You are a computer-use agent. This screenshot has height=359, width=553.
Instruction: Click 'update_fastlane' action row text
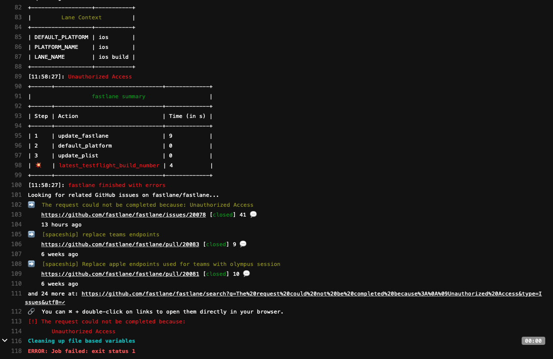pyautogui.click(x=83, y=136)
